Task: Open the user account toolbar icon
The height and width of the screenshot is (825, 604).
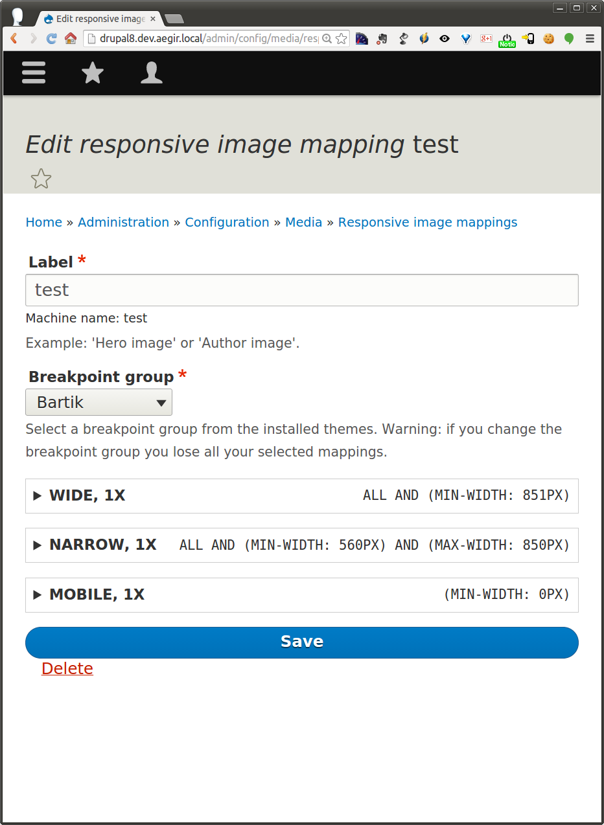Action: [x=152, y=73]
